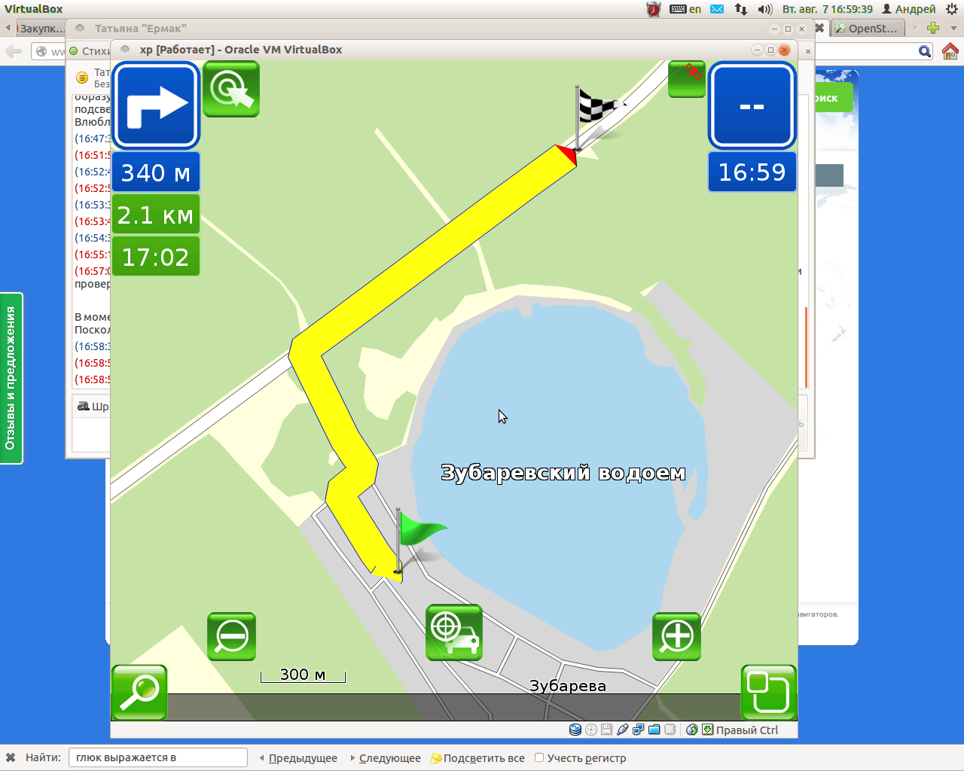Click the map cursor pointer mode icon
The height and width of the screenshot is (771, 964).
pyautogui.click(x=231, y=90)
